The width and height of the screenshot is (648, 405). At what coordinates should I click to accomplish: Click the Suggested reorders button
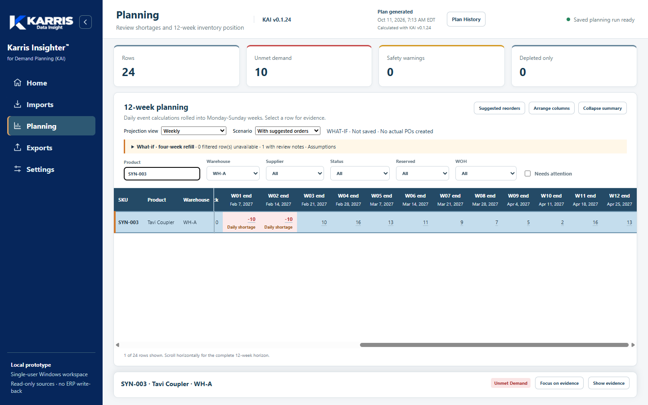point(499,108)
